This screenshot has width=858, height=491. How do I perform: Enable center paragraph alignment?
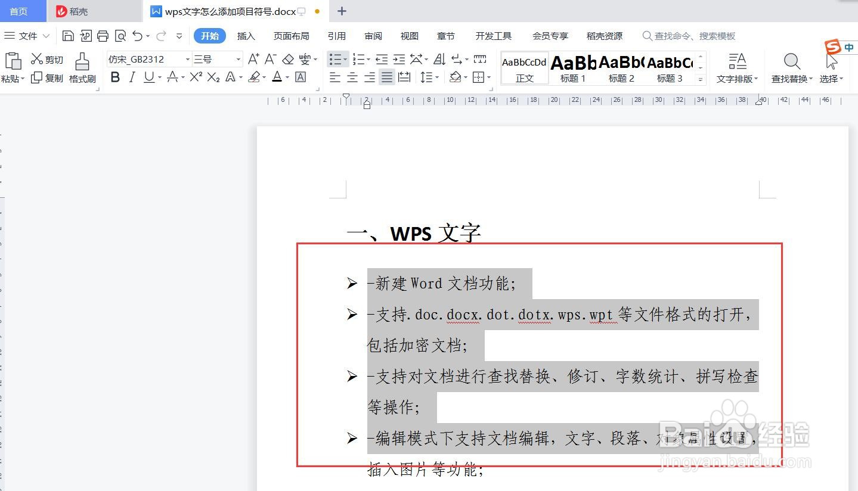(x=352, y=77)
